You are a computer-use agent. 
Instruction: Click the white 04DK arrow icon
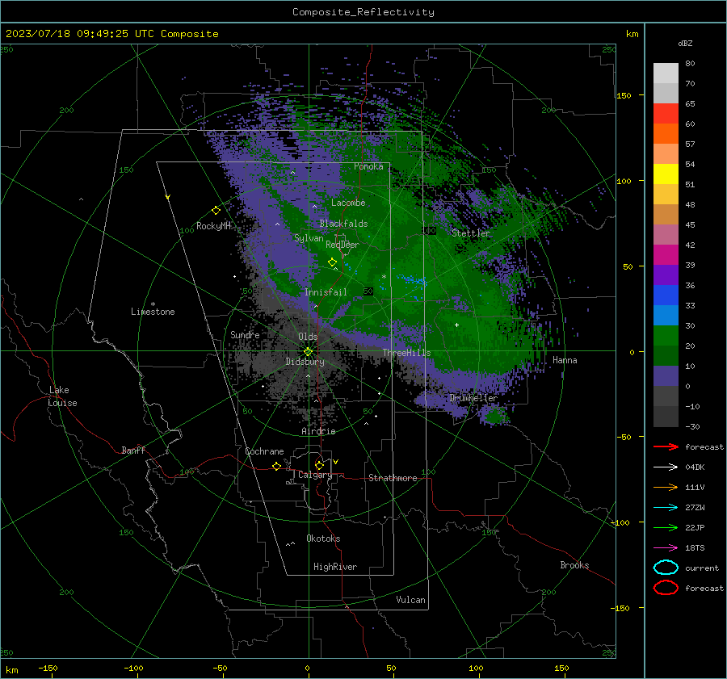[x=666, y=467]
